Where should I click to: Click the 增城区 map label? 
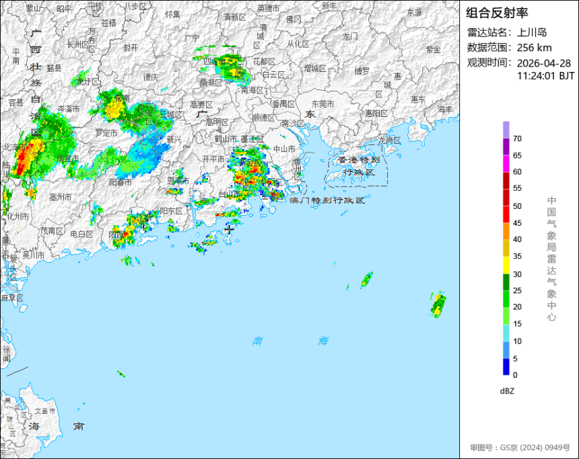click(x=315, y=68)
